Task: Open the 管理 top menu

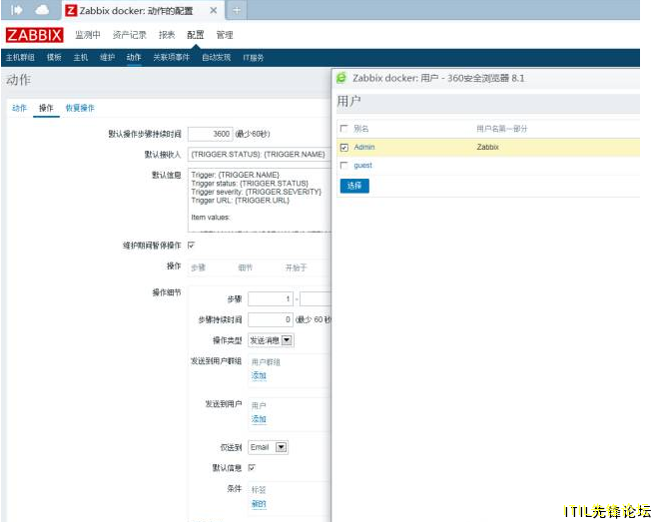Action: (x=225, y=35)
